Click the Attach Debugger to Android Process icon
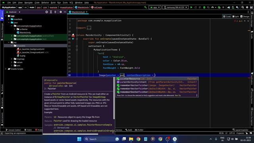The image size is (254, 143). (219, 7)
